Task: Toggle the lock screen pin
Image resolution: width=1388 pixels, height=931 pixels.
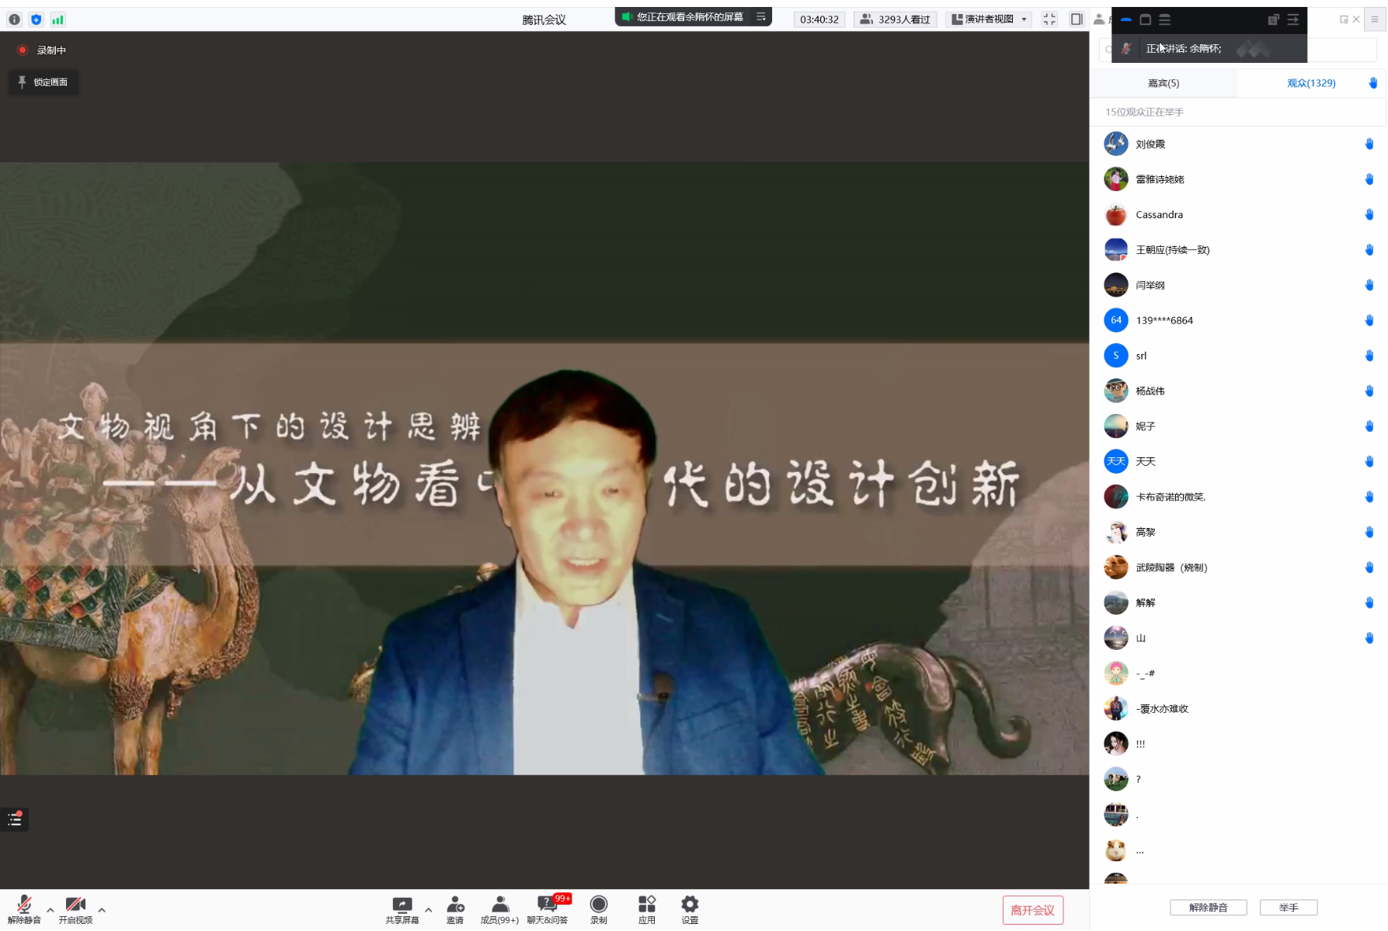Action: tap(43, 82)
